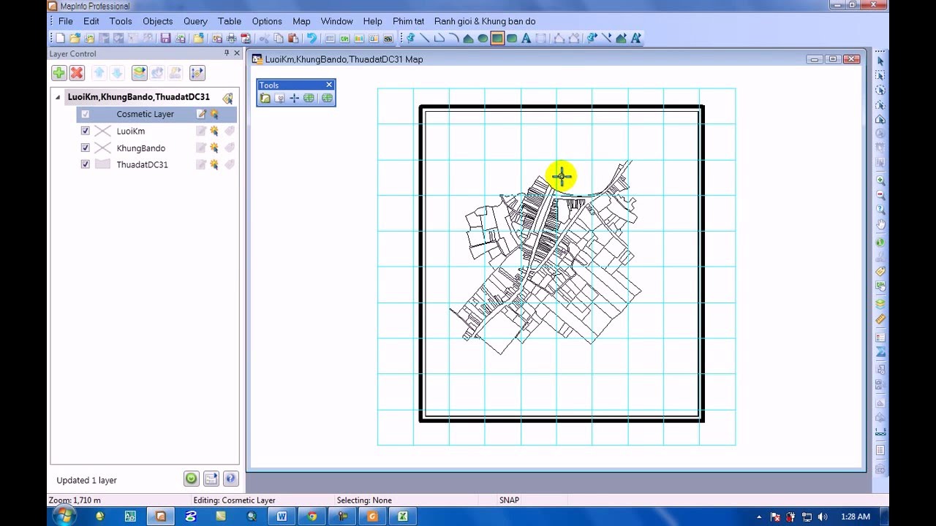Click the Copy toolbar icon
The image size is (936, 526).
point(278,38)
